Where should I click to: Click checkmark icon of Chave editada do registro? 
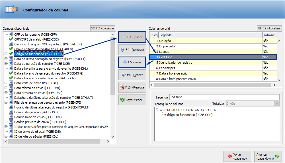(x=11, y=49)
